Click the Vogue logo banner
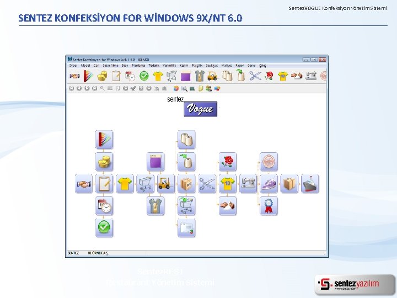 (200, 109)
